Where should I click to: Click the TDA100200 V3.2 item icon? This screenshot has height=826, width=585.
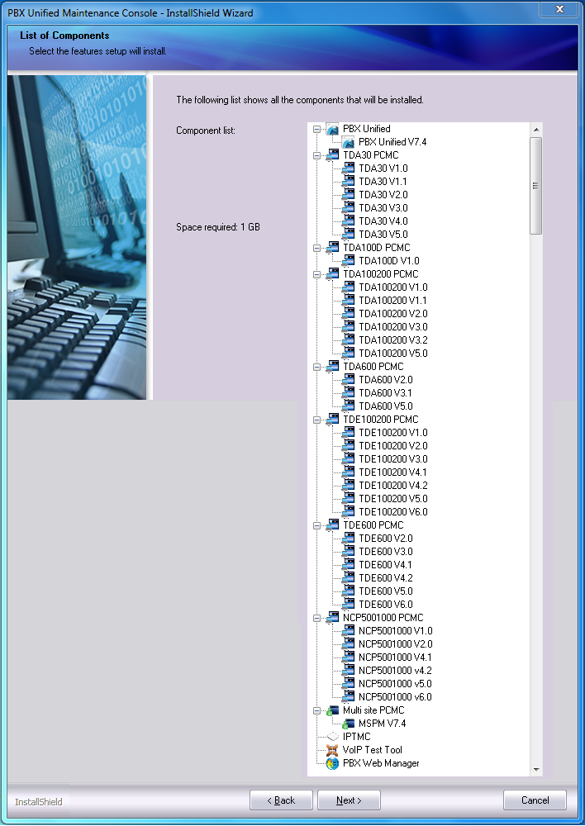pos(348,339)
